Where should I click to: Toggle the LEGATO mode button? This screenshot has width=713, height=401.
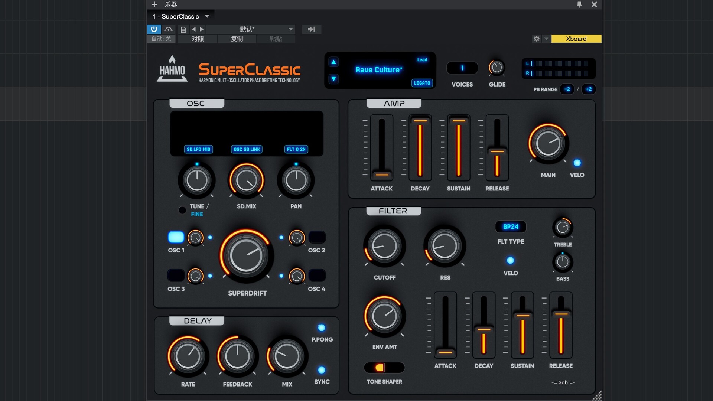422,83
